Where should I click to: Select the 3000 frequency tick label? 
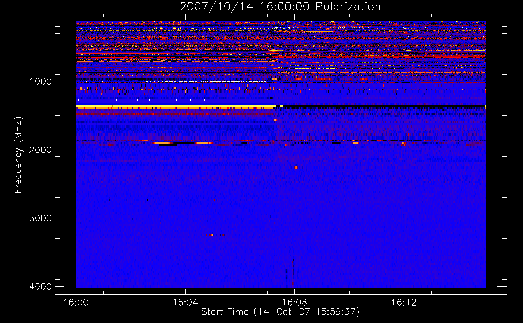40,218
